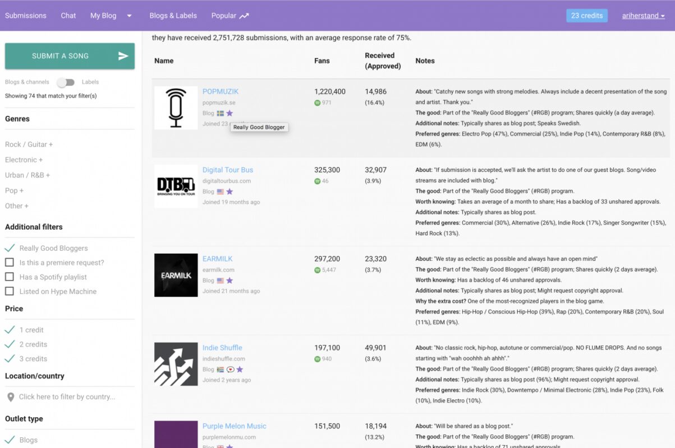
Task: Click the paper plane send icon
Action: (123, 56)
